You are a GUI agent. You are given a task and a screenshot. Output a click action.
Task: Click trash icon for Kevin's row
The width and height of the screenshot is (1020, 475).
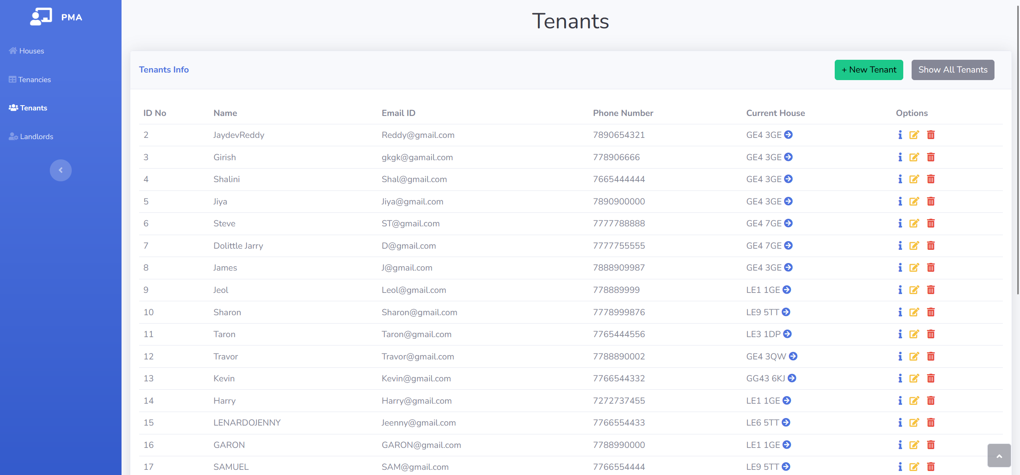click(x=931, y=378)
